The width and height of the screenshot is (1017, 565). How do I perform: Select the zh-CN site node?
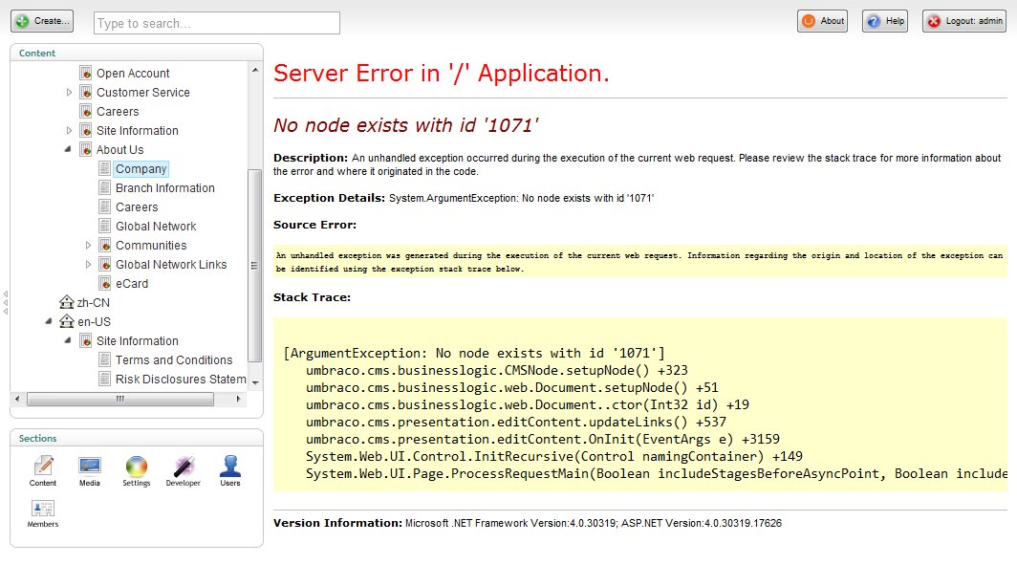(x=94, y=303)
